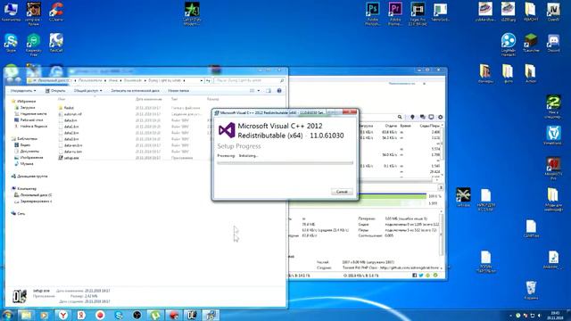
Task: Click the uTorrent light bulb icon
Action: click(x=412, y=117)
